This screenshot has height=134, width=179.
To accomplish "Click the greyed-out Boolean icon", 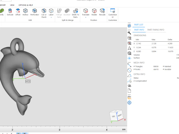I will tap(67, 11).
